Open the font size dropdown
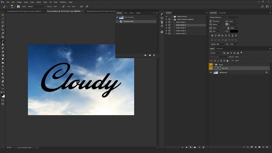This screenshot has width=272, height=153. (218, 21)
